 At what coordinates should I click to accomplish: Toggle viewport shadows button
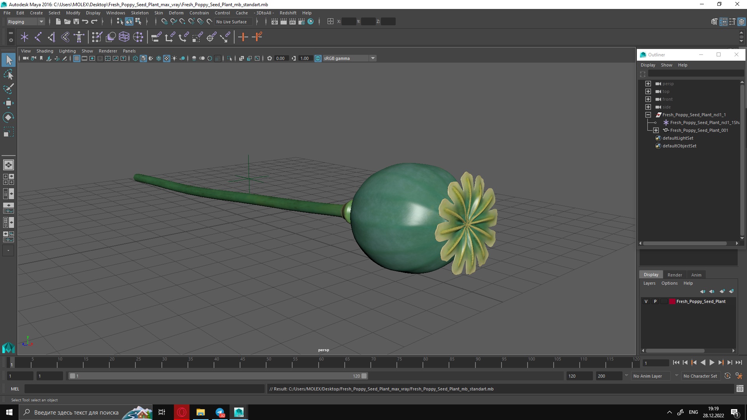click(x=182, y=59)
